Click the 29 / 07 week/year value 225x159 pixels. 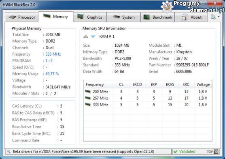182,58
